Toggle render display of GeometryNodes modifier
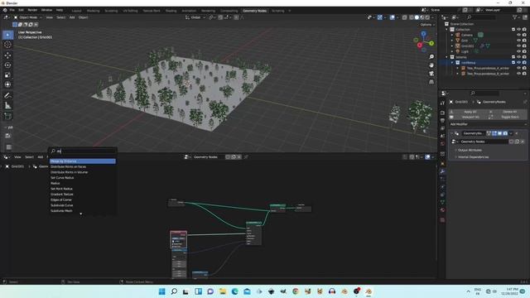The image size is (530, 298). pyautogui.click(x=505, y=133)
